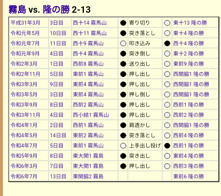This screenshot has height=196, width=221.
Task: Click 隆の勝's black loss circle in the 令和4年7月 row
Action: click(167, 146)
